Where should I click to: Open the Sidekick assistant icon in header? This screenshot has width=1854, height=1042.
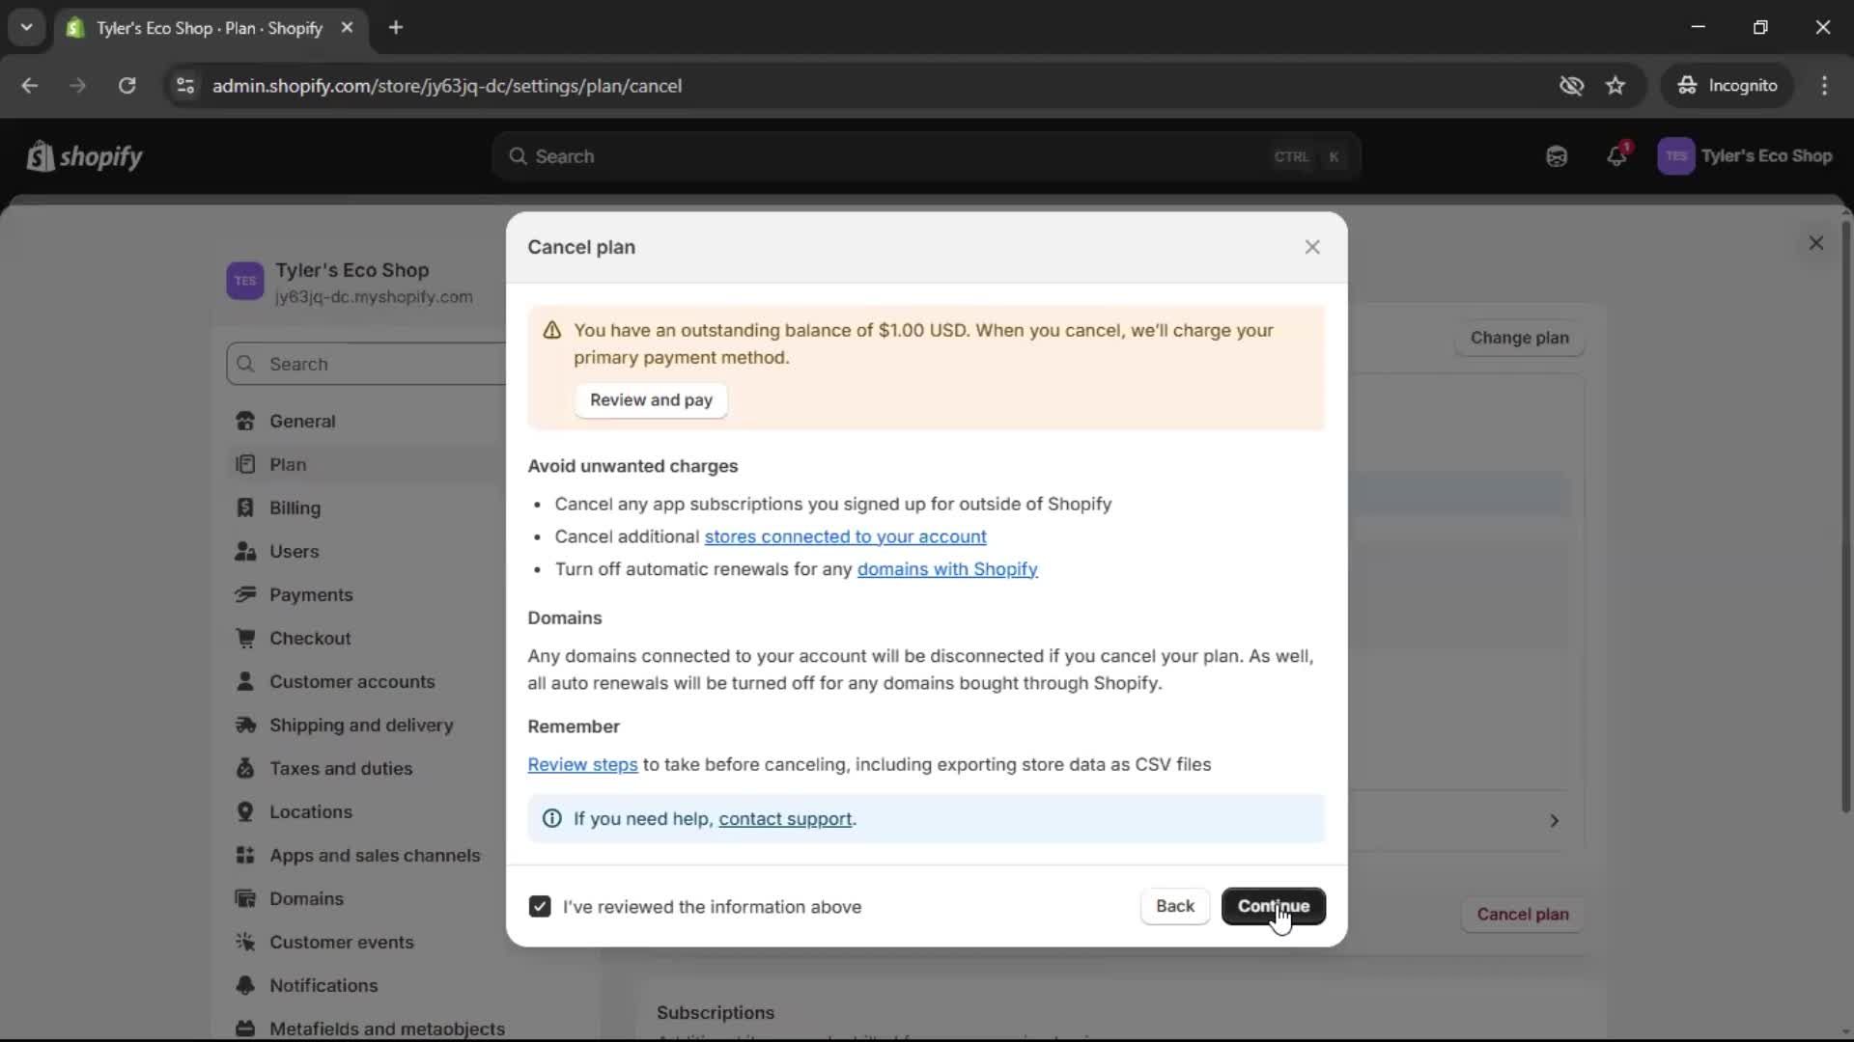coord(1557,156)
